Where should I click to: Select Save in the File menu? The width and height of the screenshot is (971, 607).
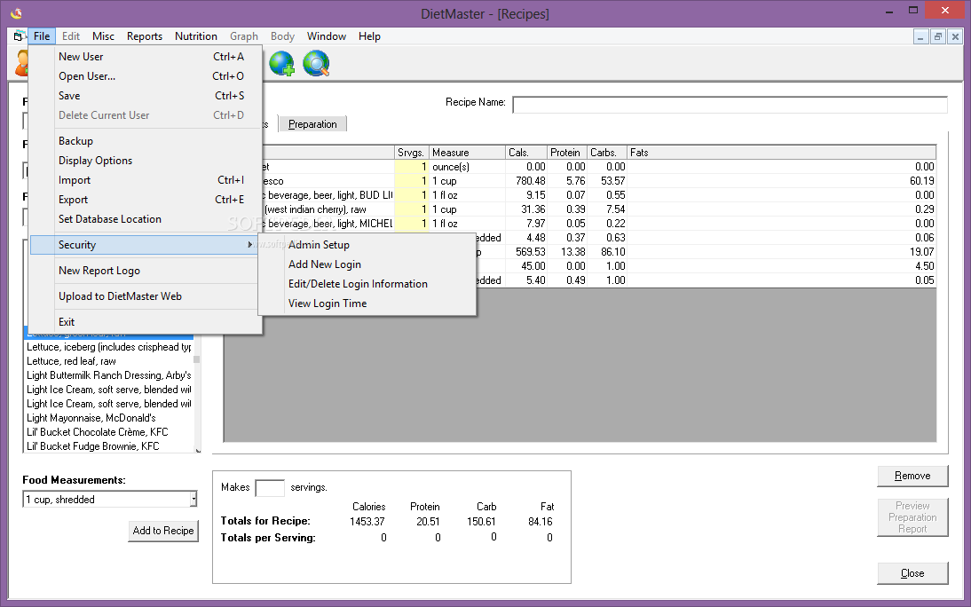[x=146, y=95]
